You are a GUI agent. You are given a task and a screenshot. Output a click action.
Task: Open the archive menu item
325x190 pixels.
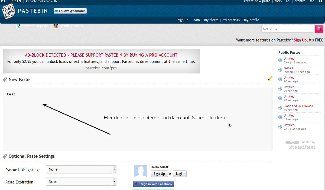click(300, 1)
